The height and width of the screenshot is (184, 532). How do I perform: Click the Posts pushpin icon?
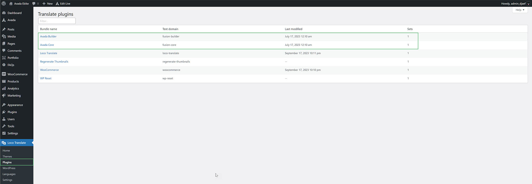pyautogui.click(x=4, y=29)
